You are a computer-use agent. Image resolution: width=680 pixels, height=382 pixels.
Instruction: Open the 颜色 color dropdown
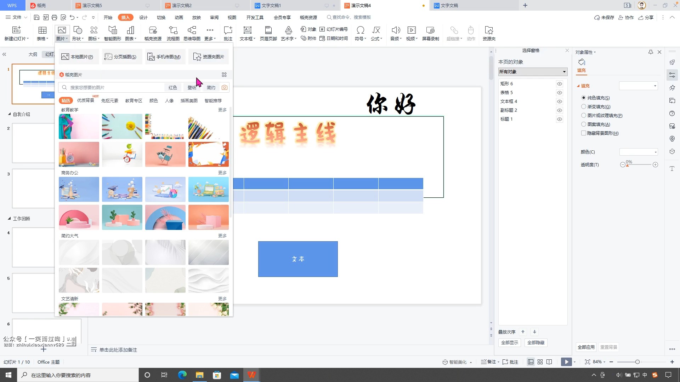[x=639, y=152]
